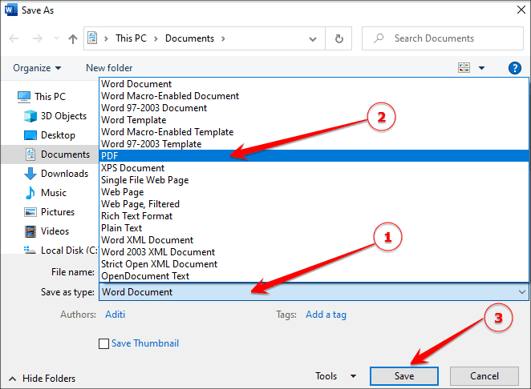Select Rich Text Format file type
Image resolution: width=531 pixels, height=389 pixels.
tap(136, 216)
